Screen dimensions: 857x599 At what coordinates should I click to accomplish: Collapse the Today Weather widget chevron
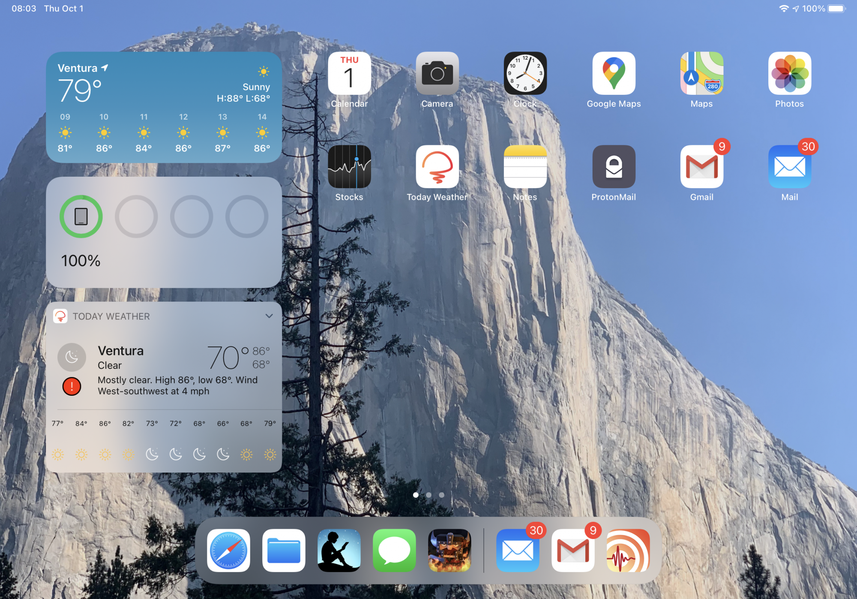(x=269, y=316)
